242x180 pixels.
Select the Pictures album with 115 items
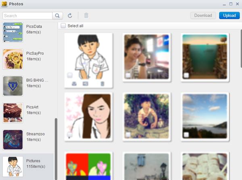click(x=27, y=166)
